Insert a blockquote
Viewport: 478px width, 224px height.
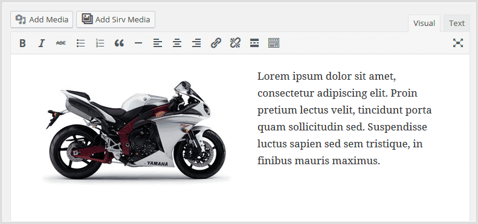(119, 43)
